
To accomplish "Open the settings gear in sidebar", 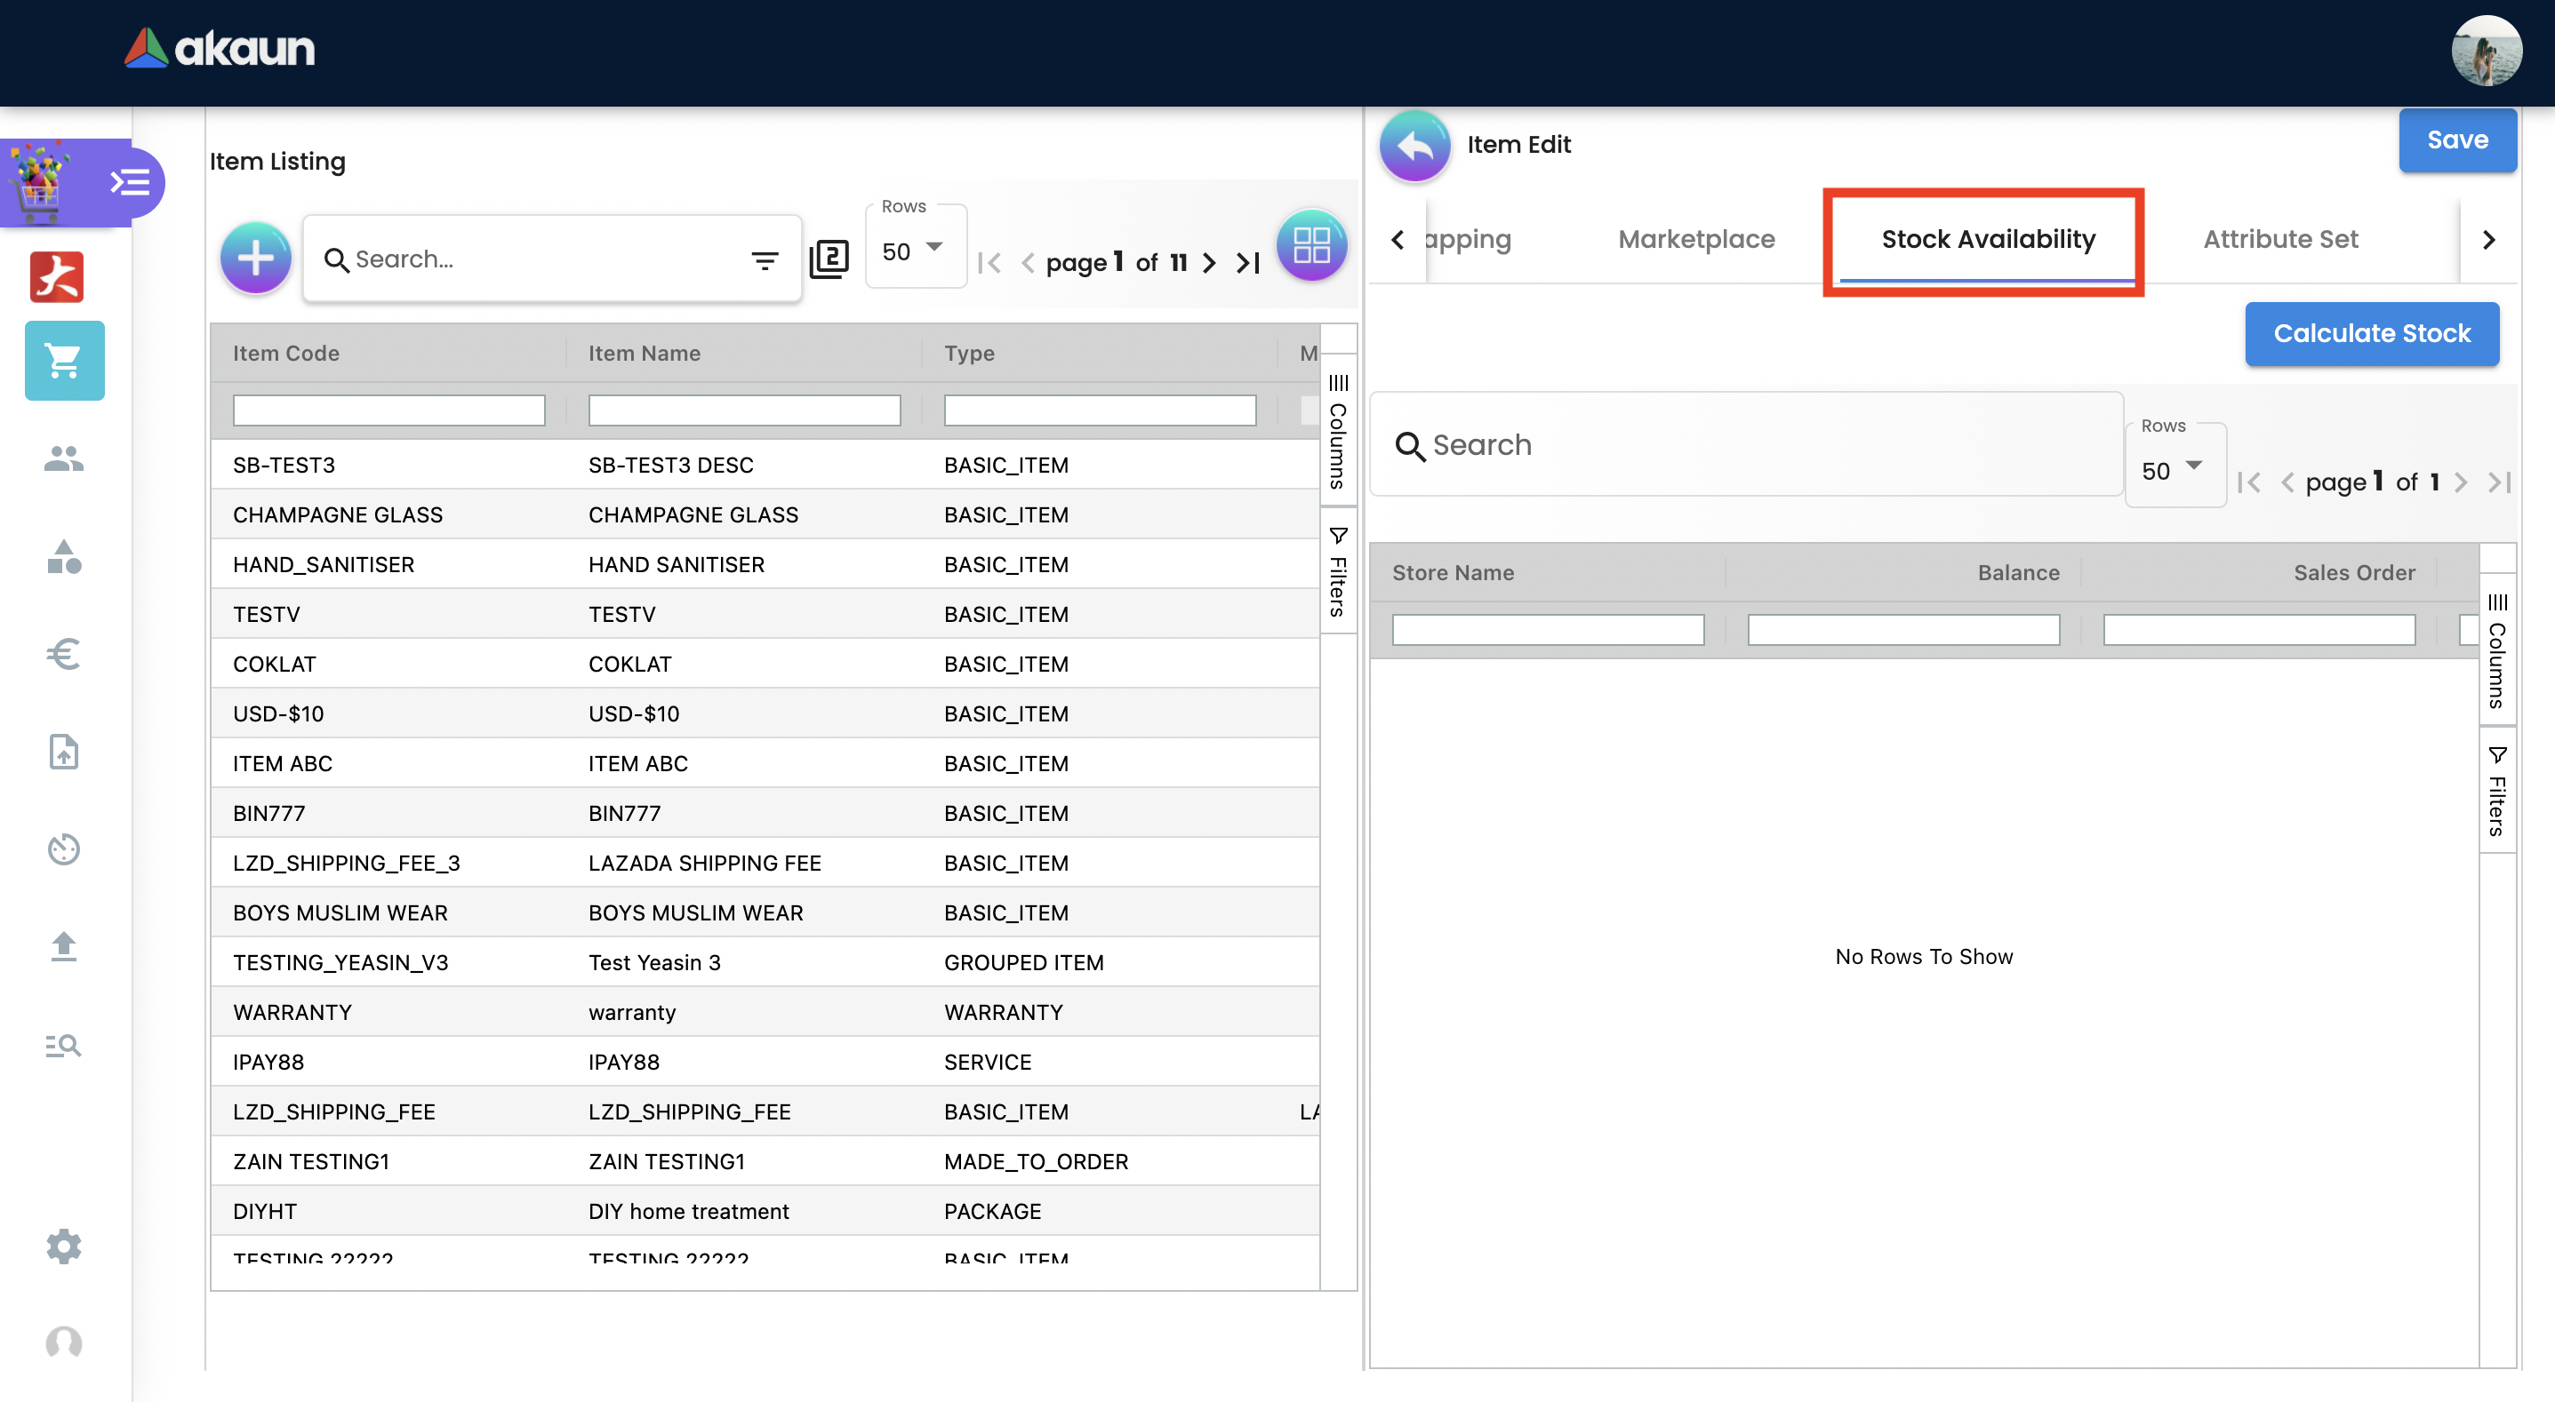I will [63, 1247].
